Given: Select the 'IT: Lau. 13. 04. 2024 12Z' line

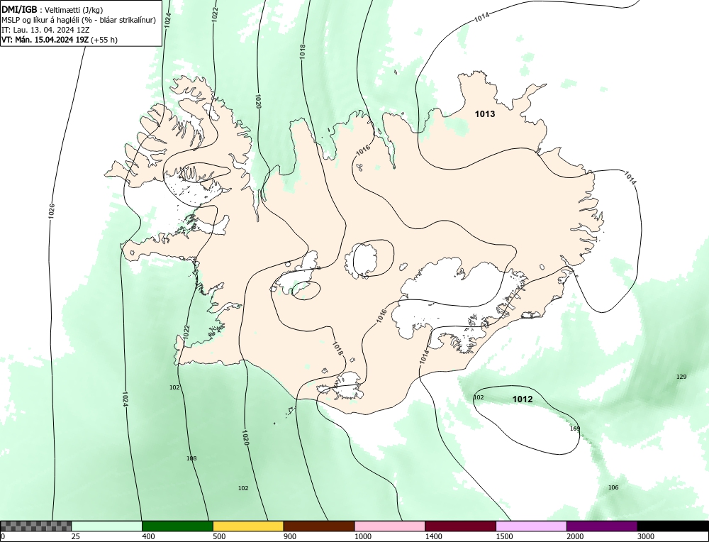Looking at the screenshot, I should [45, 30].
